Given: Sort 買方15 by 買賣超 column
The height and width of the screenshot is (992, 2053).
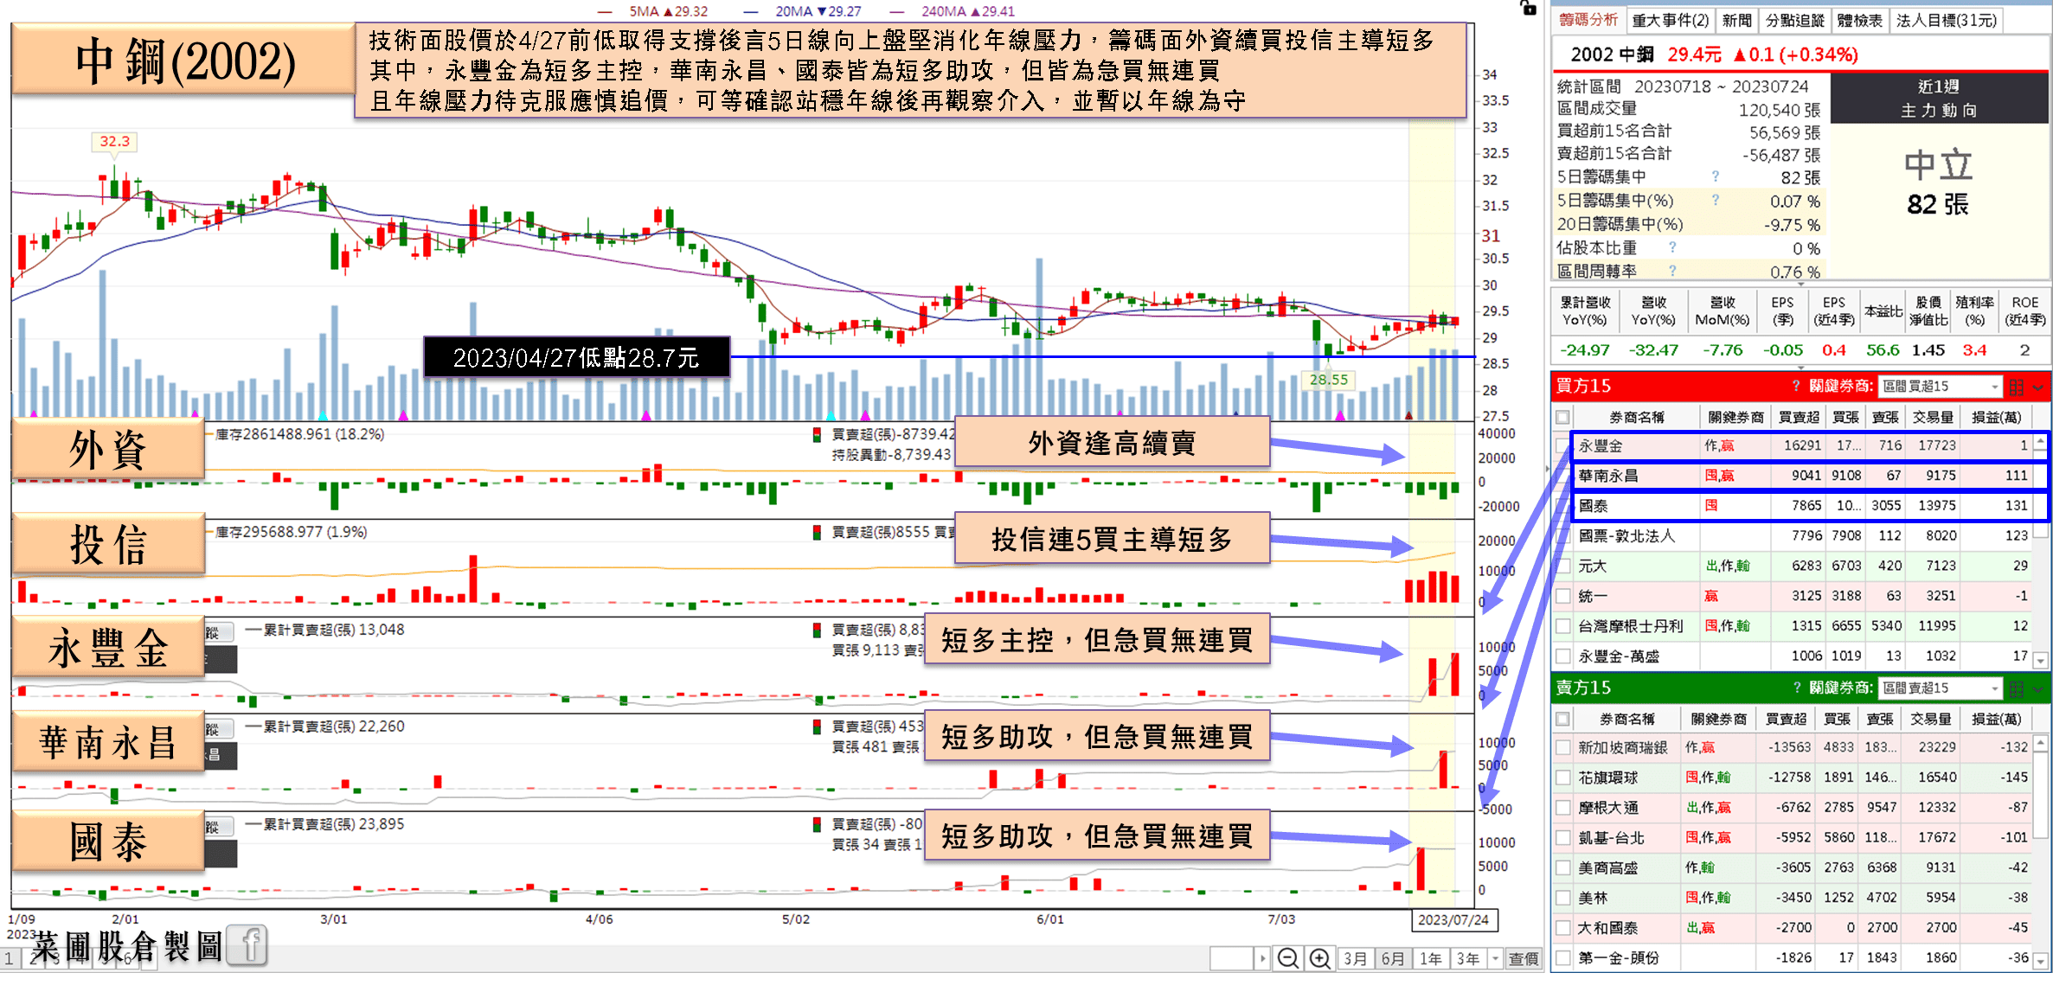Looking at the screenshot, I should click(1799, 417).
